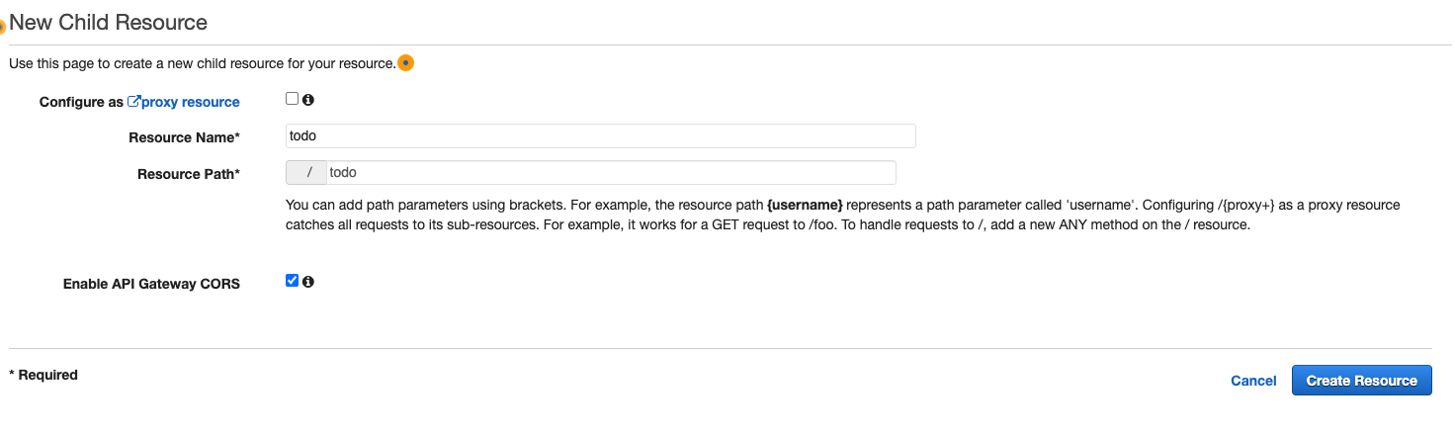Click the Enable API Gateway CORS label
This screenshot has width=1455, height=436.
tap(151, 284)
